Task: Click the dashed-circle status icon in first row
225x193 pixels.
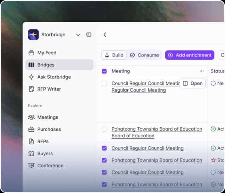Action: point(213,83)
